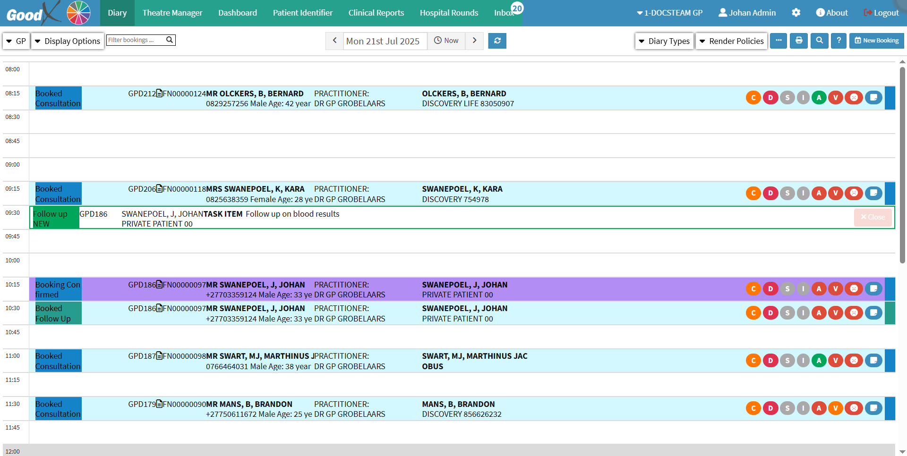Click the question mark help icon
The height and width of the screenshot is (456, 907).
[839, 41]
